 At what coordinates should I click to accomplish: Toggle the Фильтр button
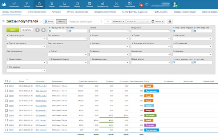[61, 21]
